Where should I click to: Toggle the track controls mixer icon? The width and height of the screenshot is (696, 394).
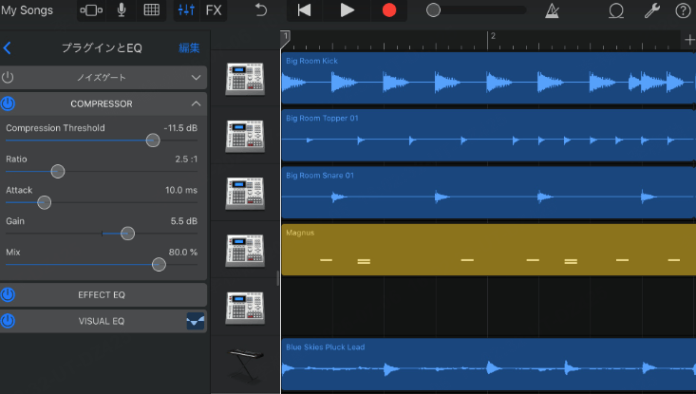point(186,10)
